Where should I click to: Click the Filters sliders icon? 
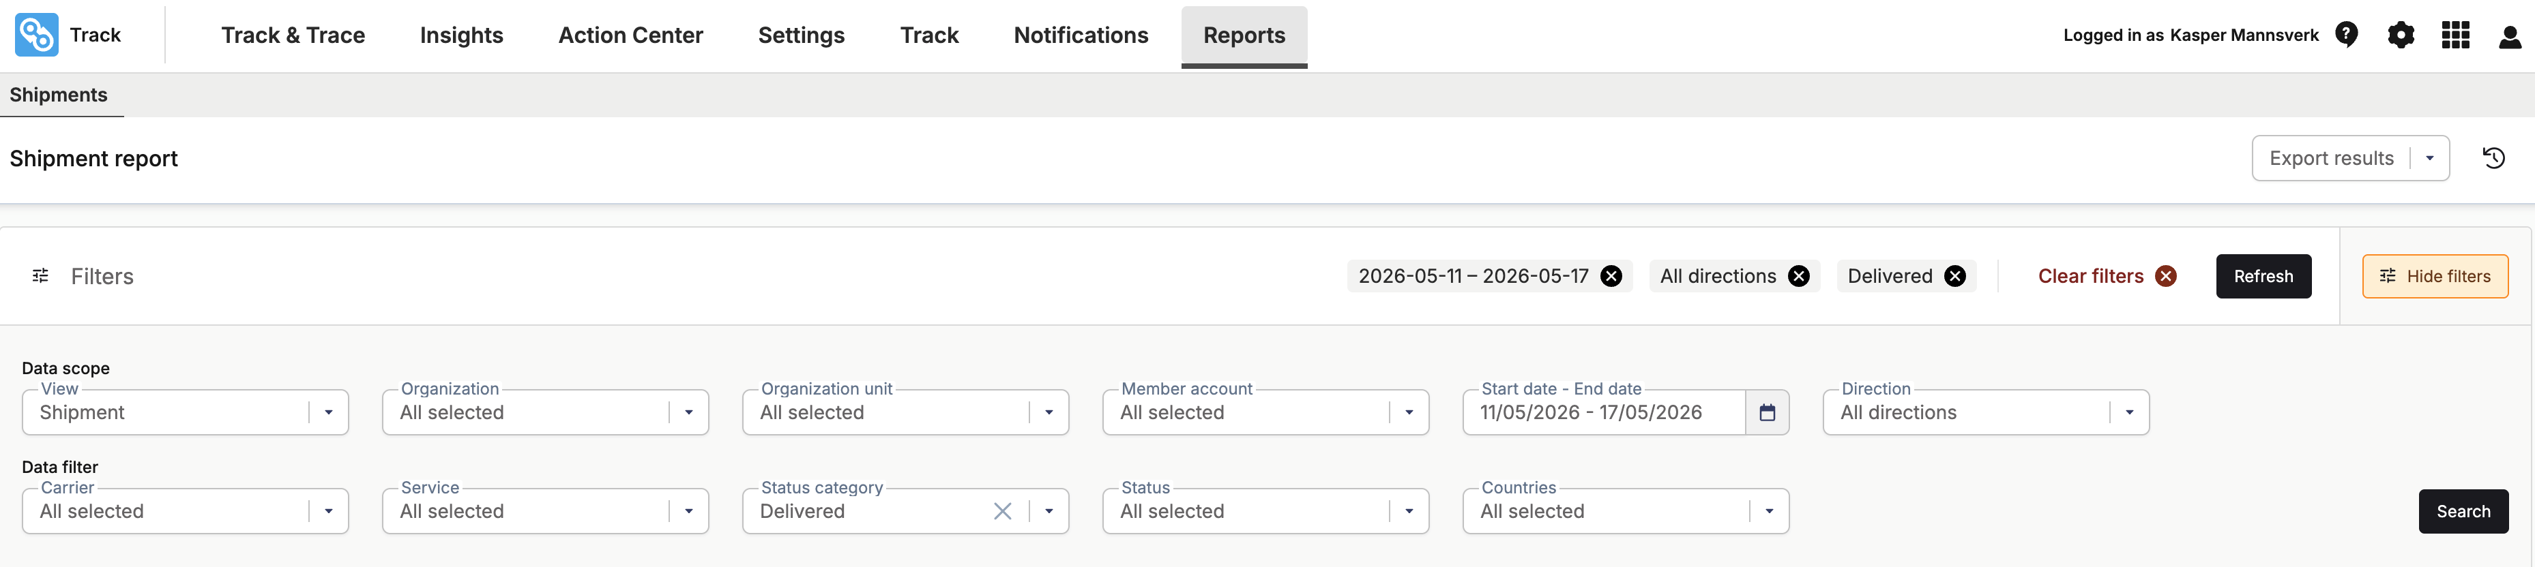[x=40, y=276]
